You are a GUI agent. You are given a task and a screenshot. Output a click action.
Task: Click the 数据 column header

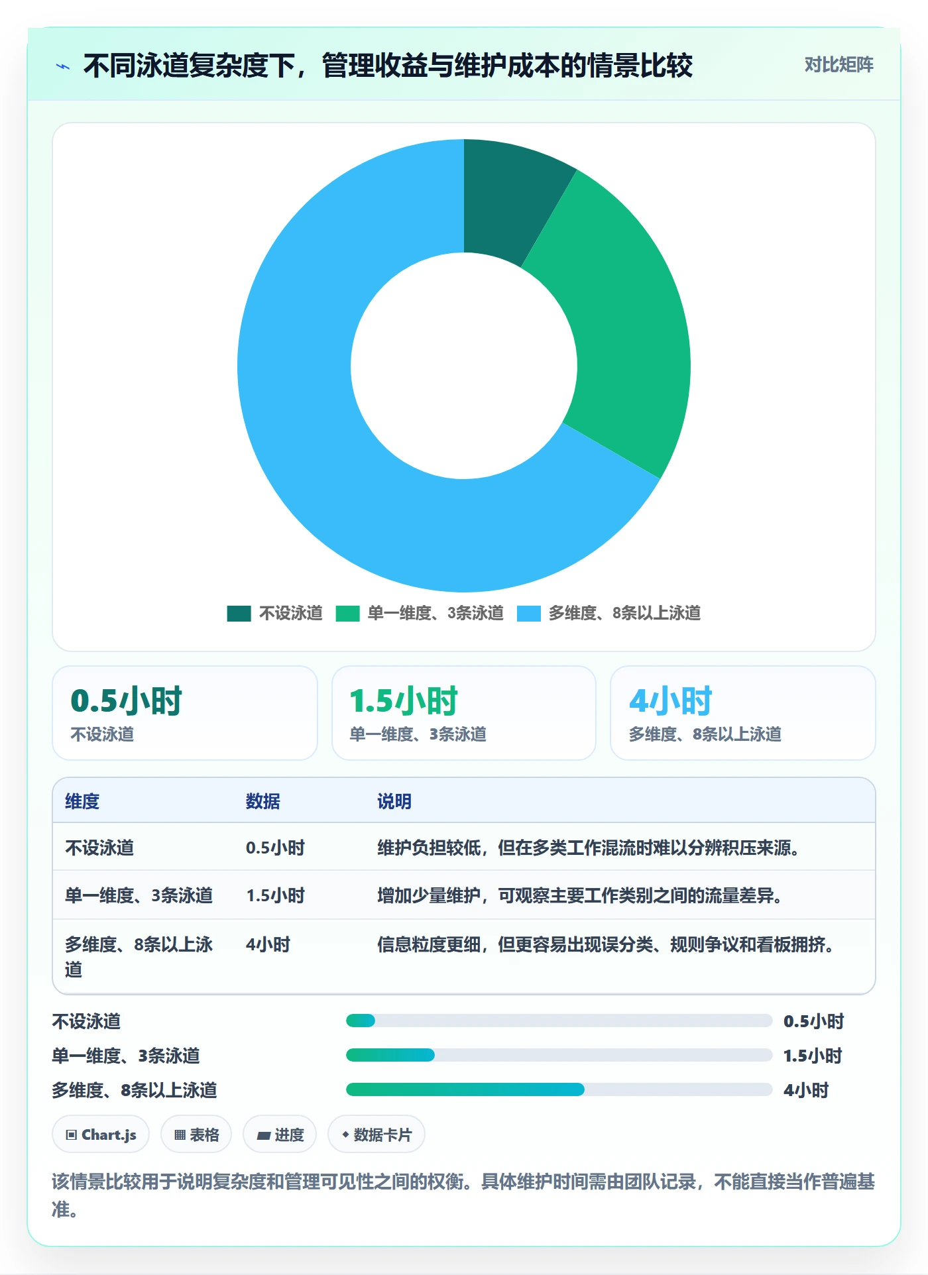click(262, 801)
